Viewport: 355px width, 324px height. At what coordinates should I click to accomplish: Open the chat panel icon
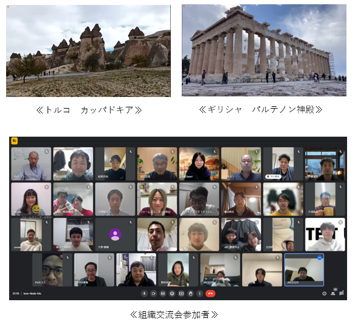pos(341,293)
